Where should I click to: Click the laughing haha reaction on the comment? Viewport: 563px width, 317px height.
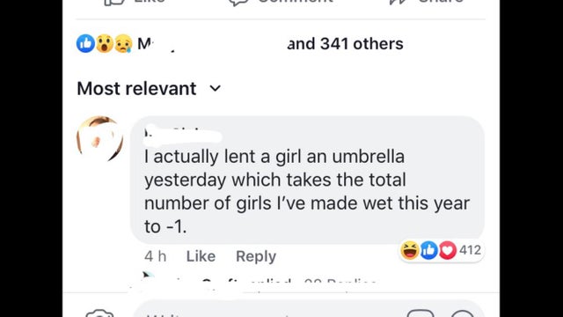point(410,250)
